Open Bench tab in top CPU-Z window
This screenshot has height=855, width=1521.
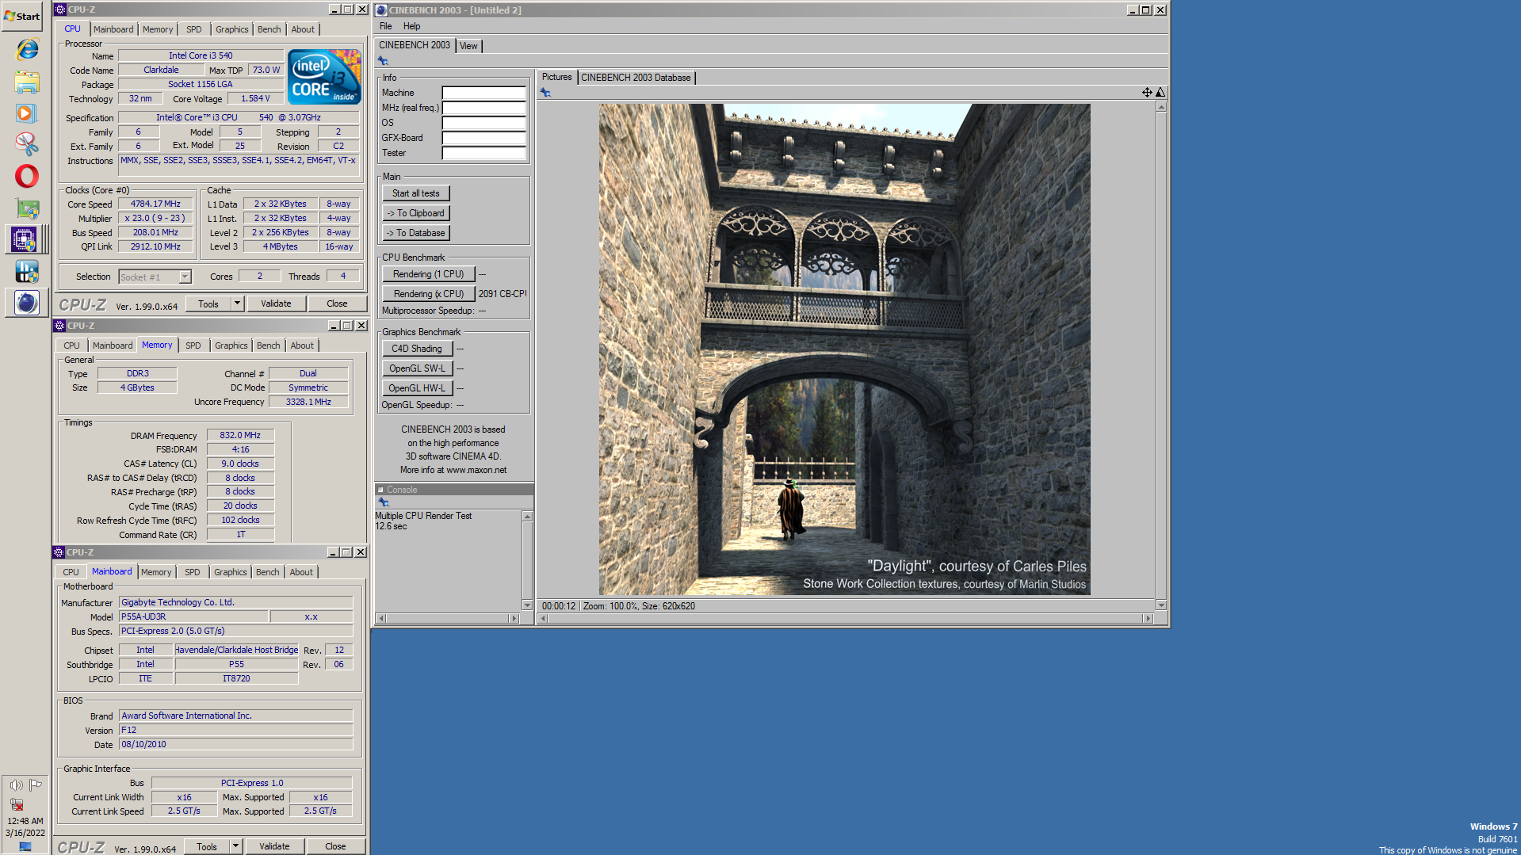[x=269, y=29]
